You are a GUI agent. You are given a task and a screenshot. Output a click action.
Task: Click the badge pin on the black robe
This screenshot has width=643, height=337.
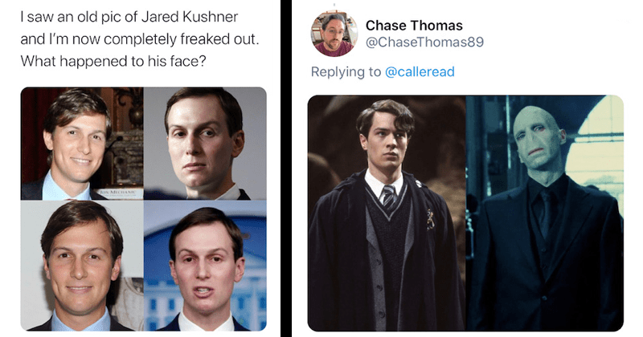430,219
